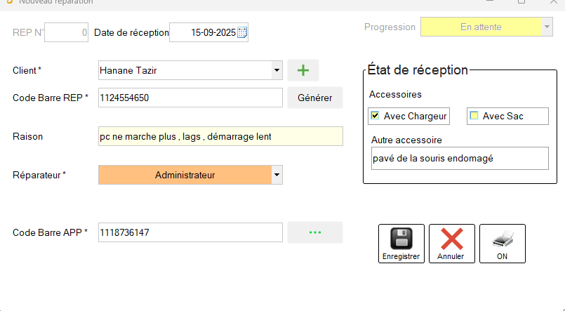
Task: Click the Raison text field
Action: pyautogui.click(x=220, y=136)
